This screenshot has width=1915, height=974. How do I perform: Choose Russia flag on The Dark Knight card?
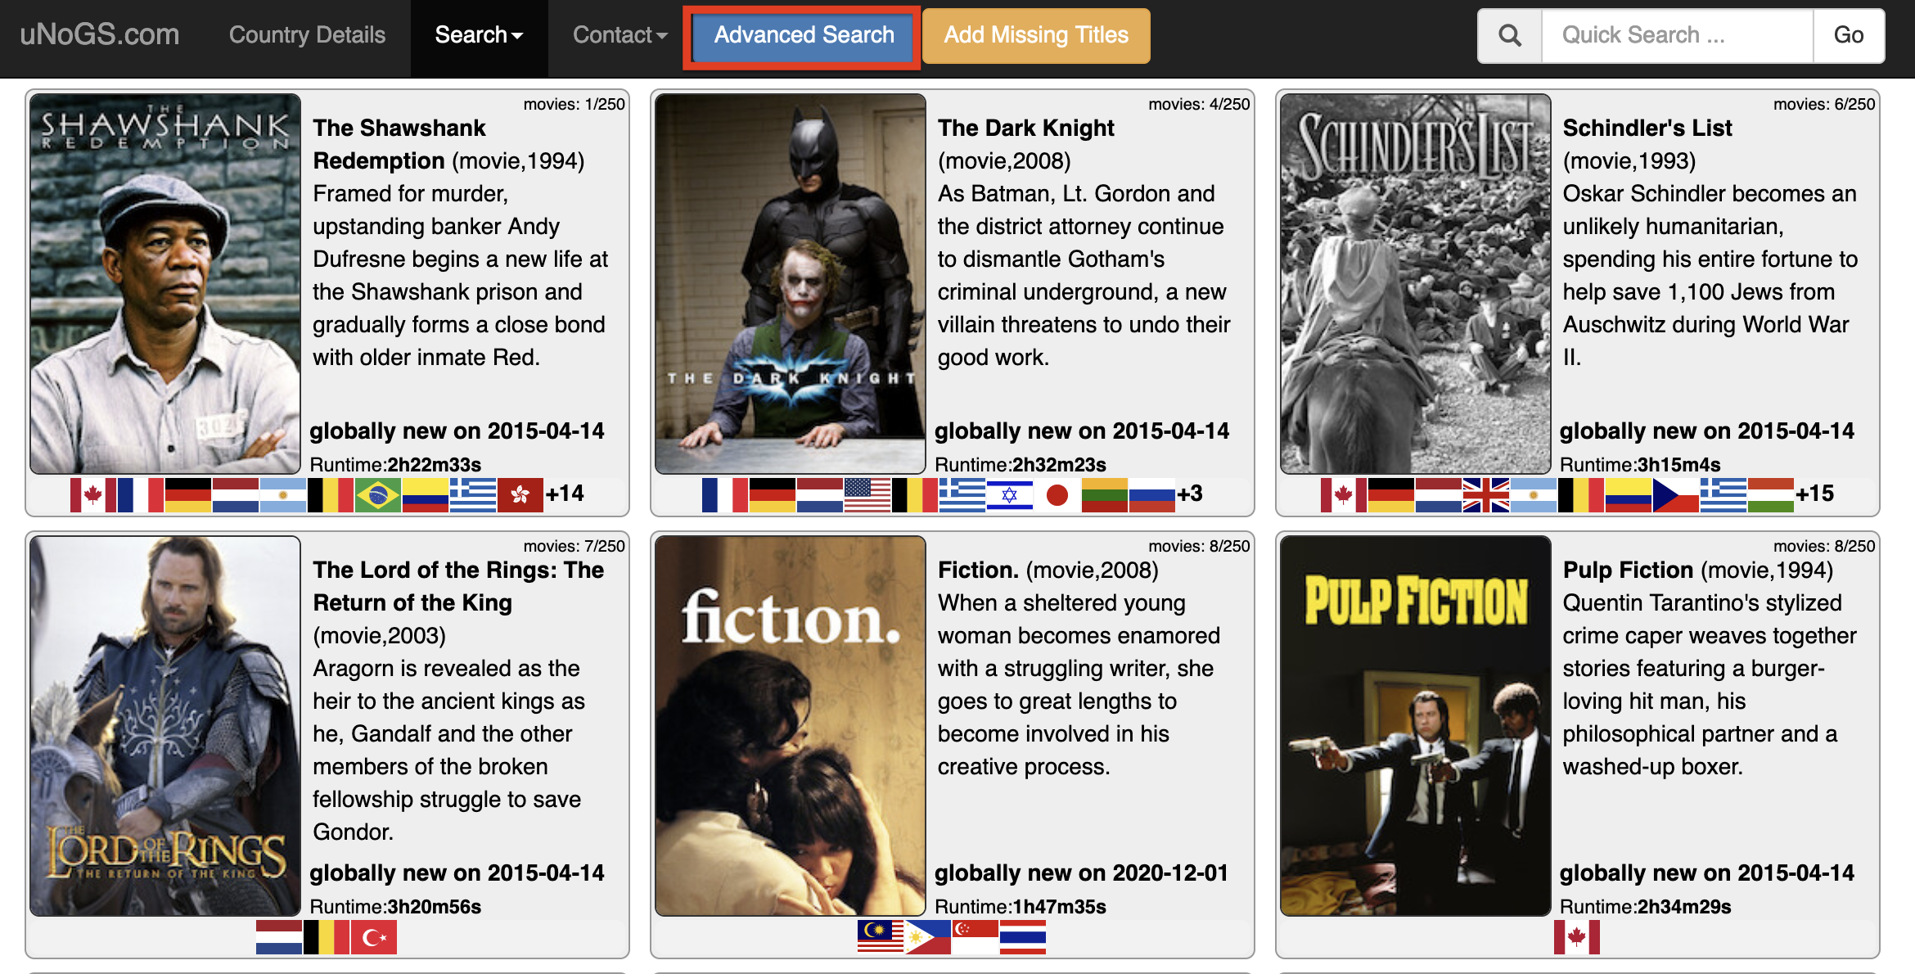point(1151,494)
